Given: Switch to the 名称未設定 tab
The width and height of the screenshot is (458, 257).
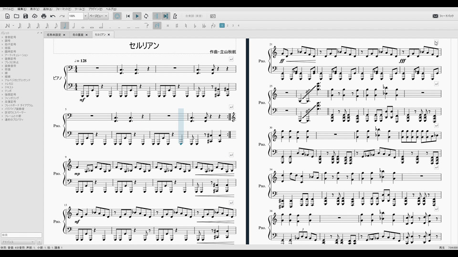Looking at the screenshot, I should point(54,35).
